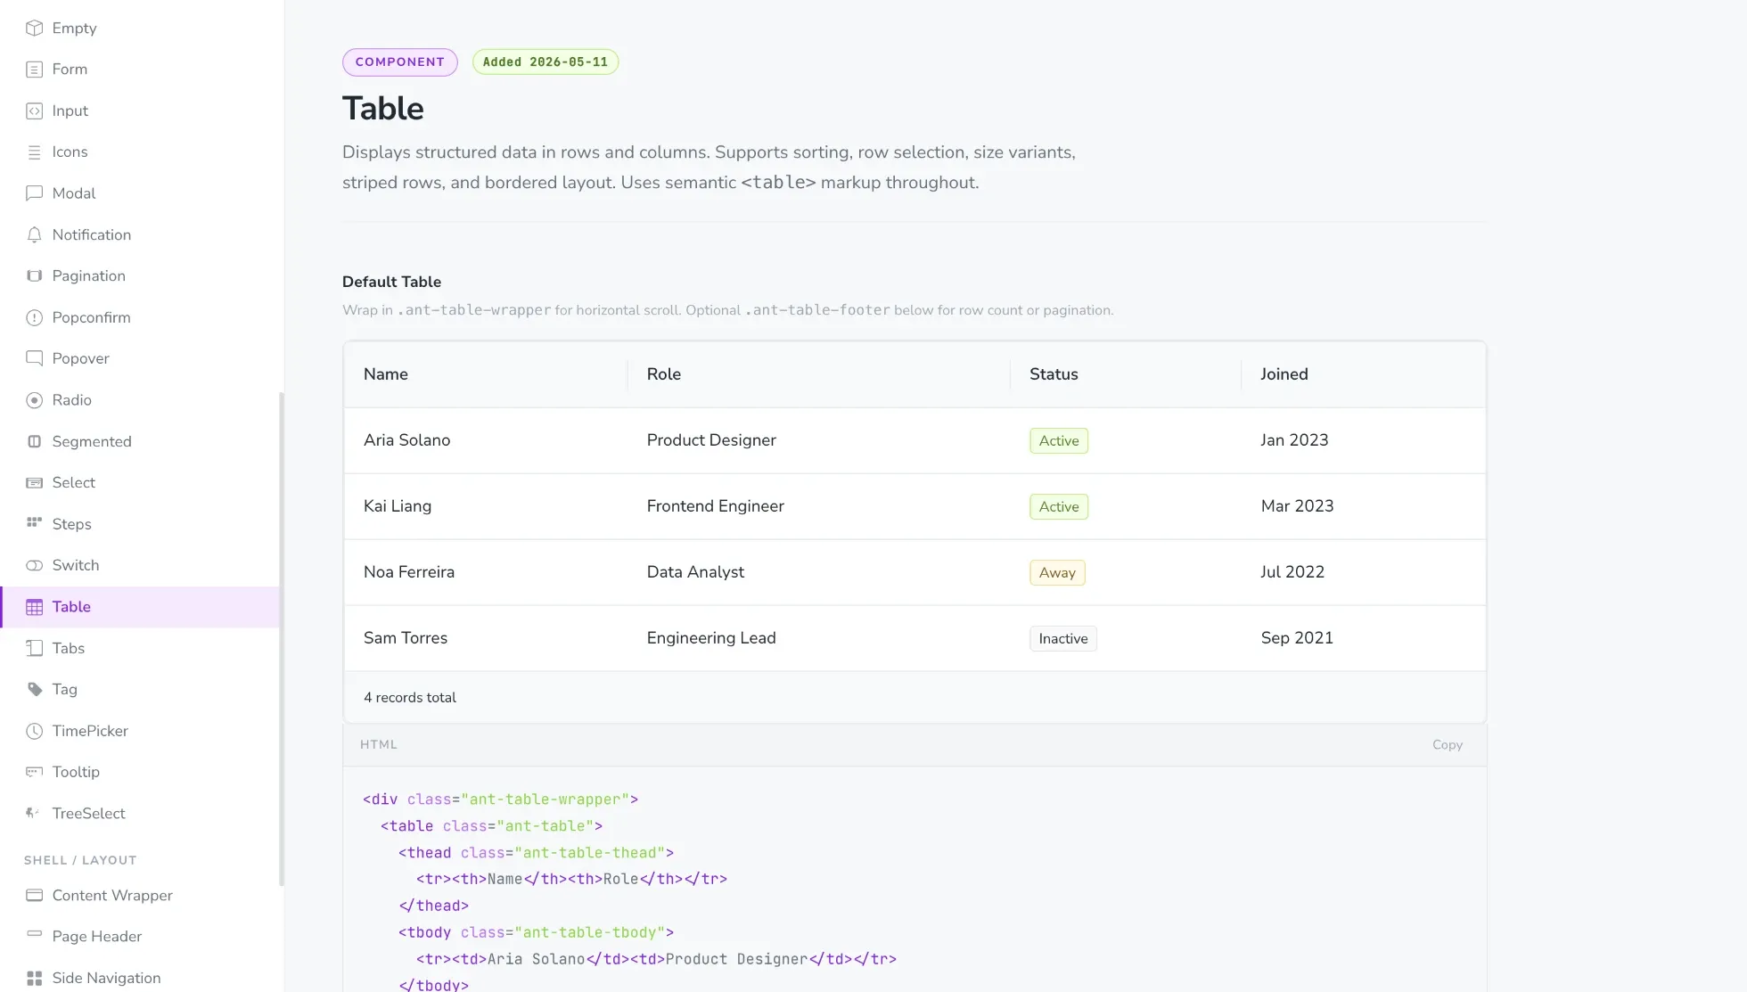Image resolution: width=1747 pixels, height=992 pixels.
Task: Click the Name column header
Action: tap(486, 374)
